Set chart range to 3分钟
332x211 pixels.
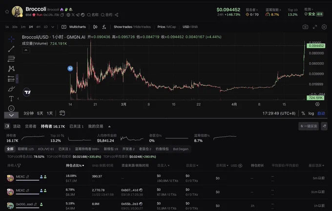(28, 114)
